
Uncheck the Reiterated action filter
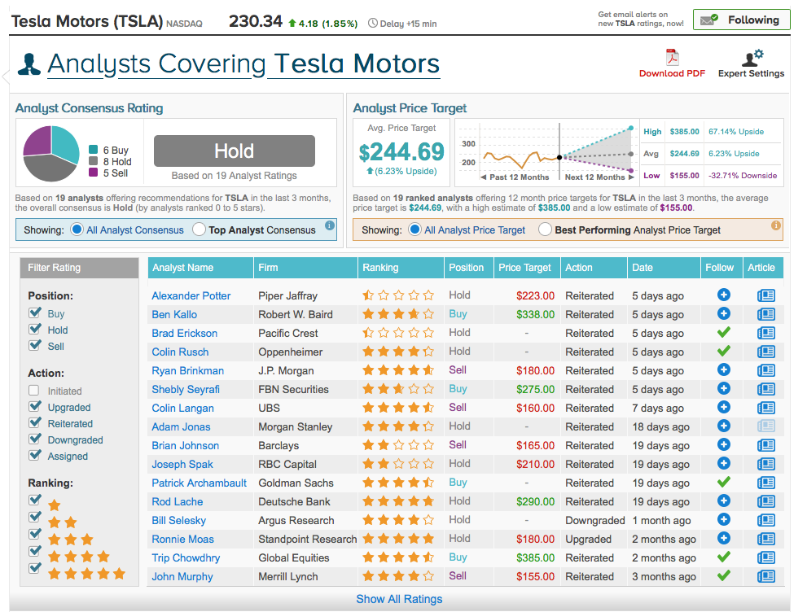[x=34, y=422]
